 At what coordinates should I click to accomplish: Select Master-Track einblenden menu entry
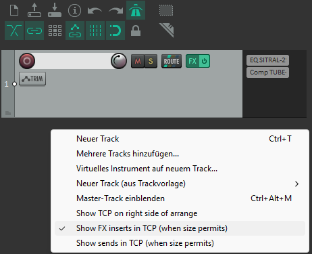tap(180, 198)
